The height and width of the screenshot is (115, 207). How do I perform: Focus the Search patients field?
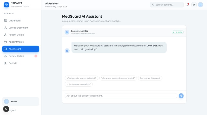click(167, 5)
